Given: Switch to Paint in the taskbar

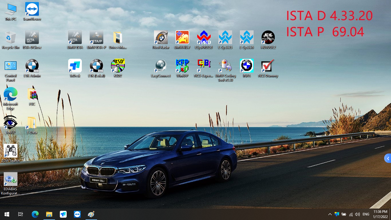Looking at the screenshot, I should pyautogui.click(x=91, y=214).
